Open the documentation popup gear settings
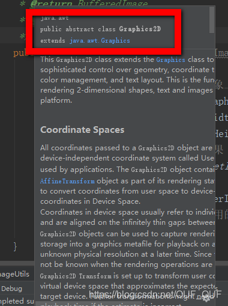This screenshot has height=306, width=228. pyautogui.click(x=206, y=299)
